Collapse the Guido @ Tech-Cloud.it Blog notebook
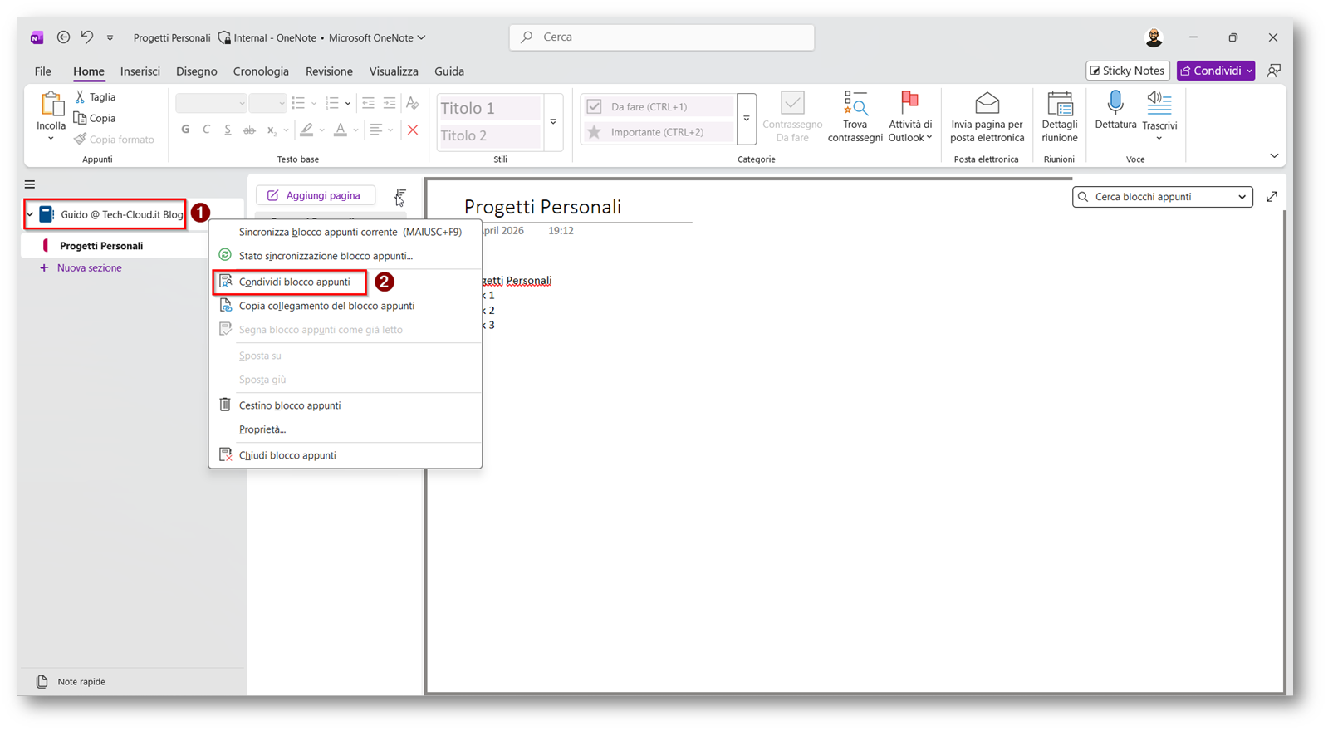This screenshot has height=731, width=1328. [30, 215]
